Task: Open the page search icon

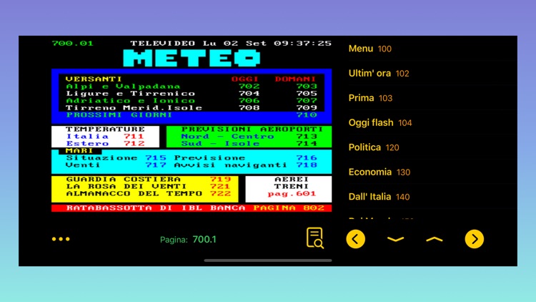Action: point(315,238)
